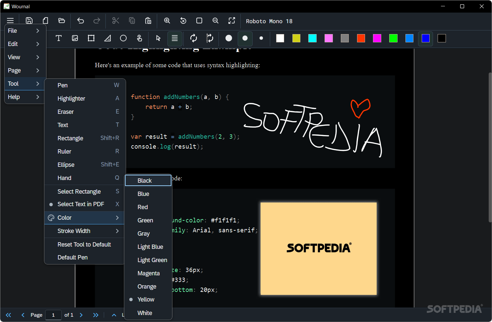The height and width of the screenshot is (322, 492).
Task: Choose the thick stroke width dot
Action: (x=229, y=38)
